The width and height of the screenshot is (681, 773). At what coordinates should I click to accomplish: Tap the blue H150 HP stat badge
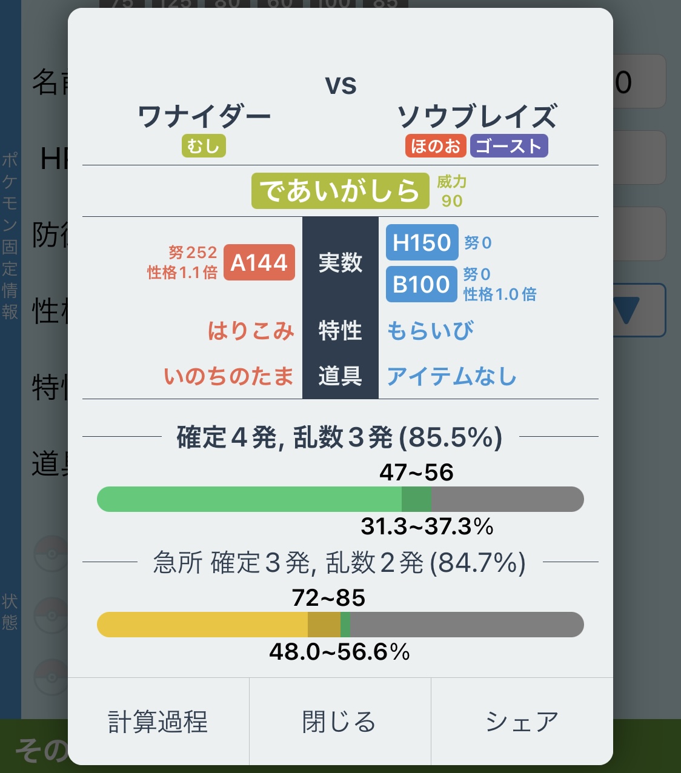422,242
